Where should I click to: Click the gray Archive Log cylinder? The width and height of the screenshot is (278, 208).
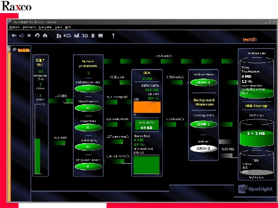point(256,163)
